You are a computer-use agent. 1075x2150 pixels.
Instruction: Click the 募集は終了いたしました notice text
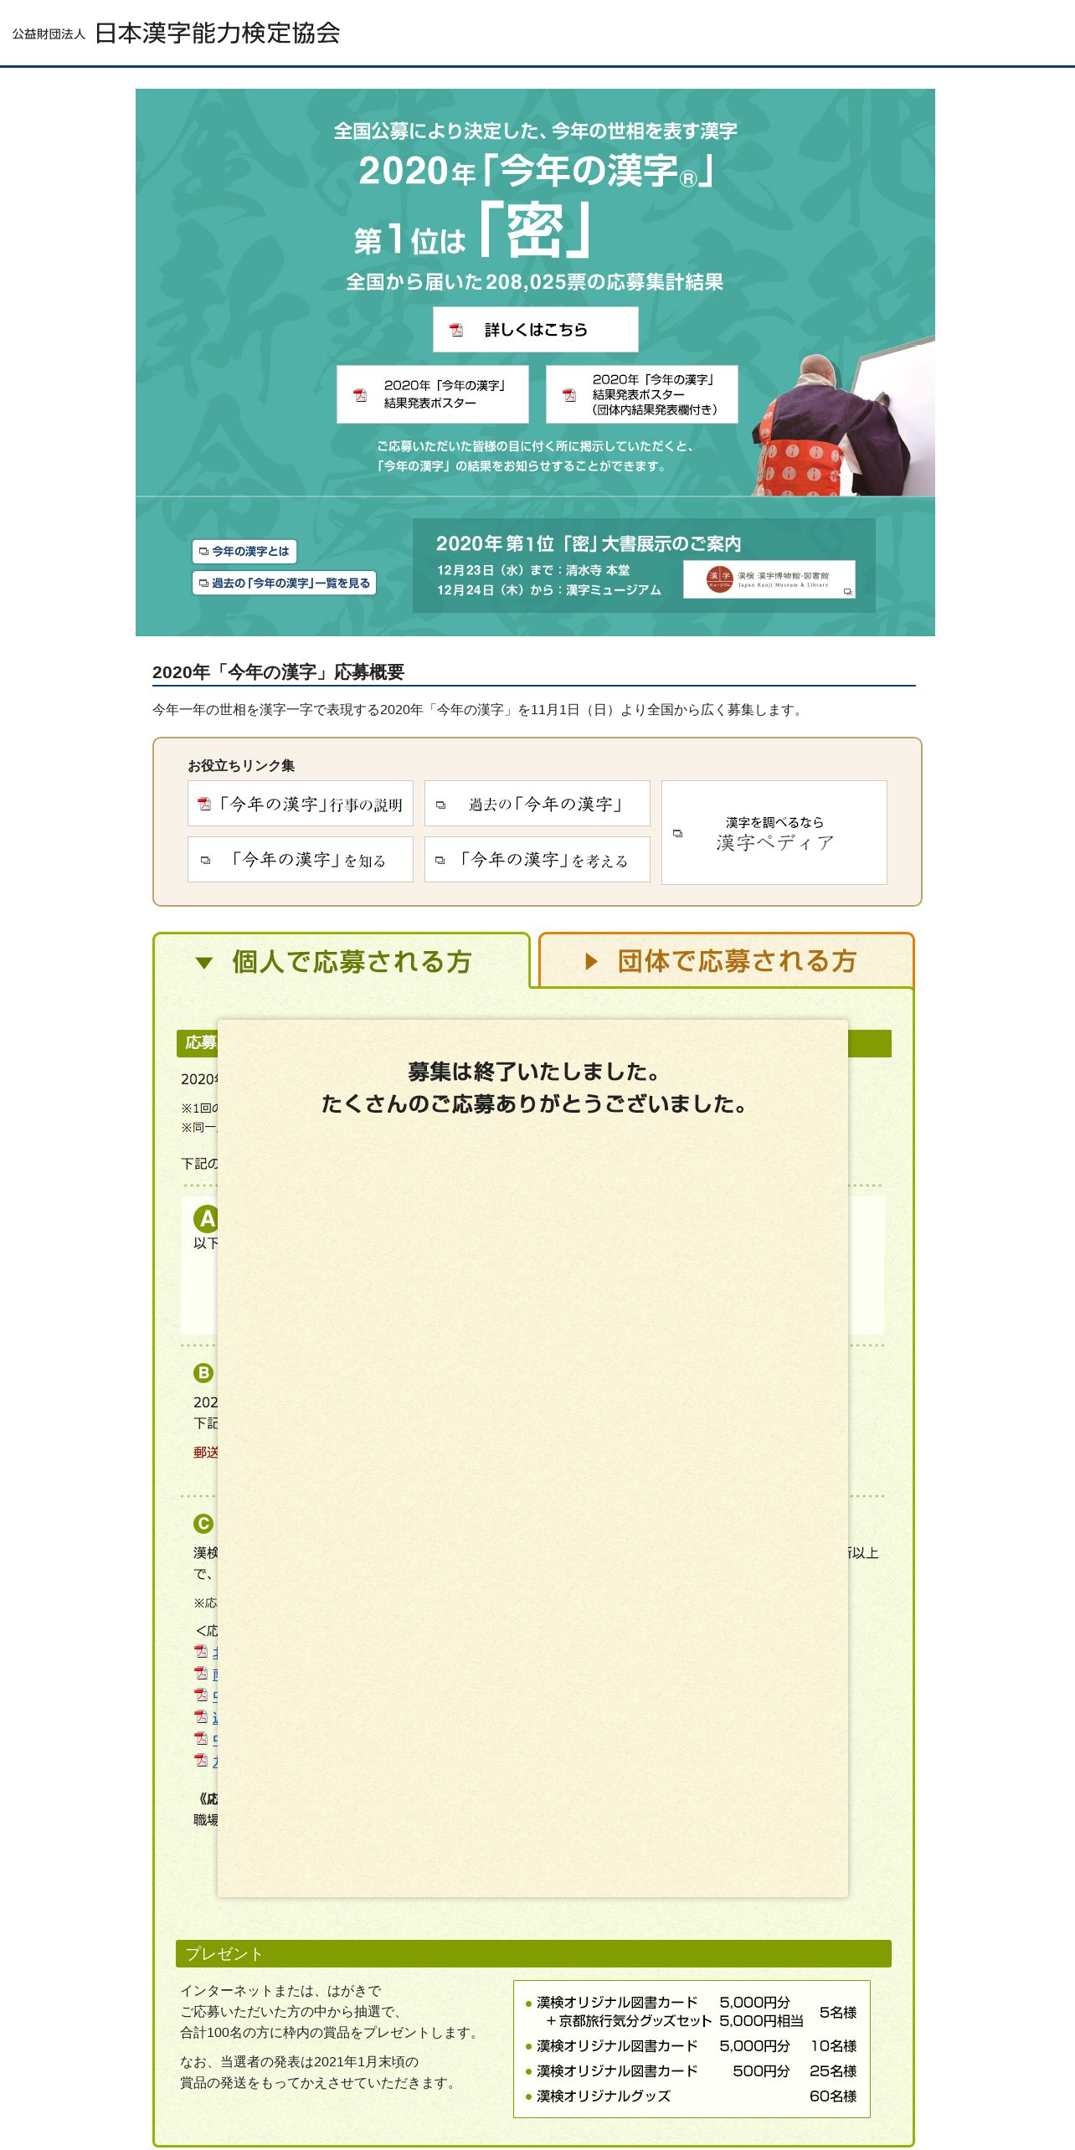tap(534, 1087)
